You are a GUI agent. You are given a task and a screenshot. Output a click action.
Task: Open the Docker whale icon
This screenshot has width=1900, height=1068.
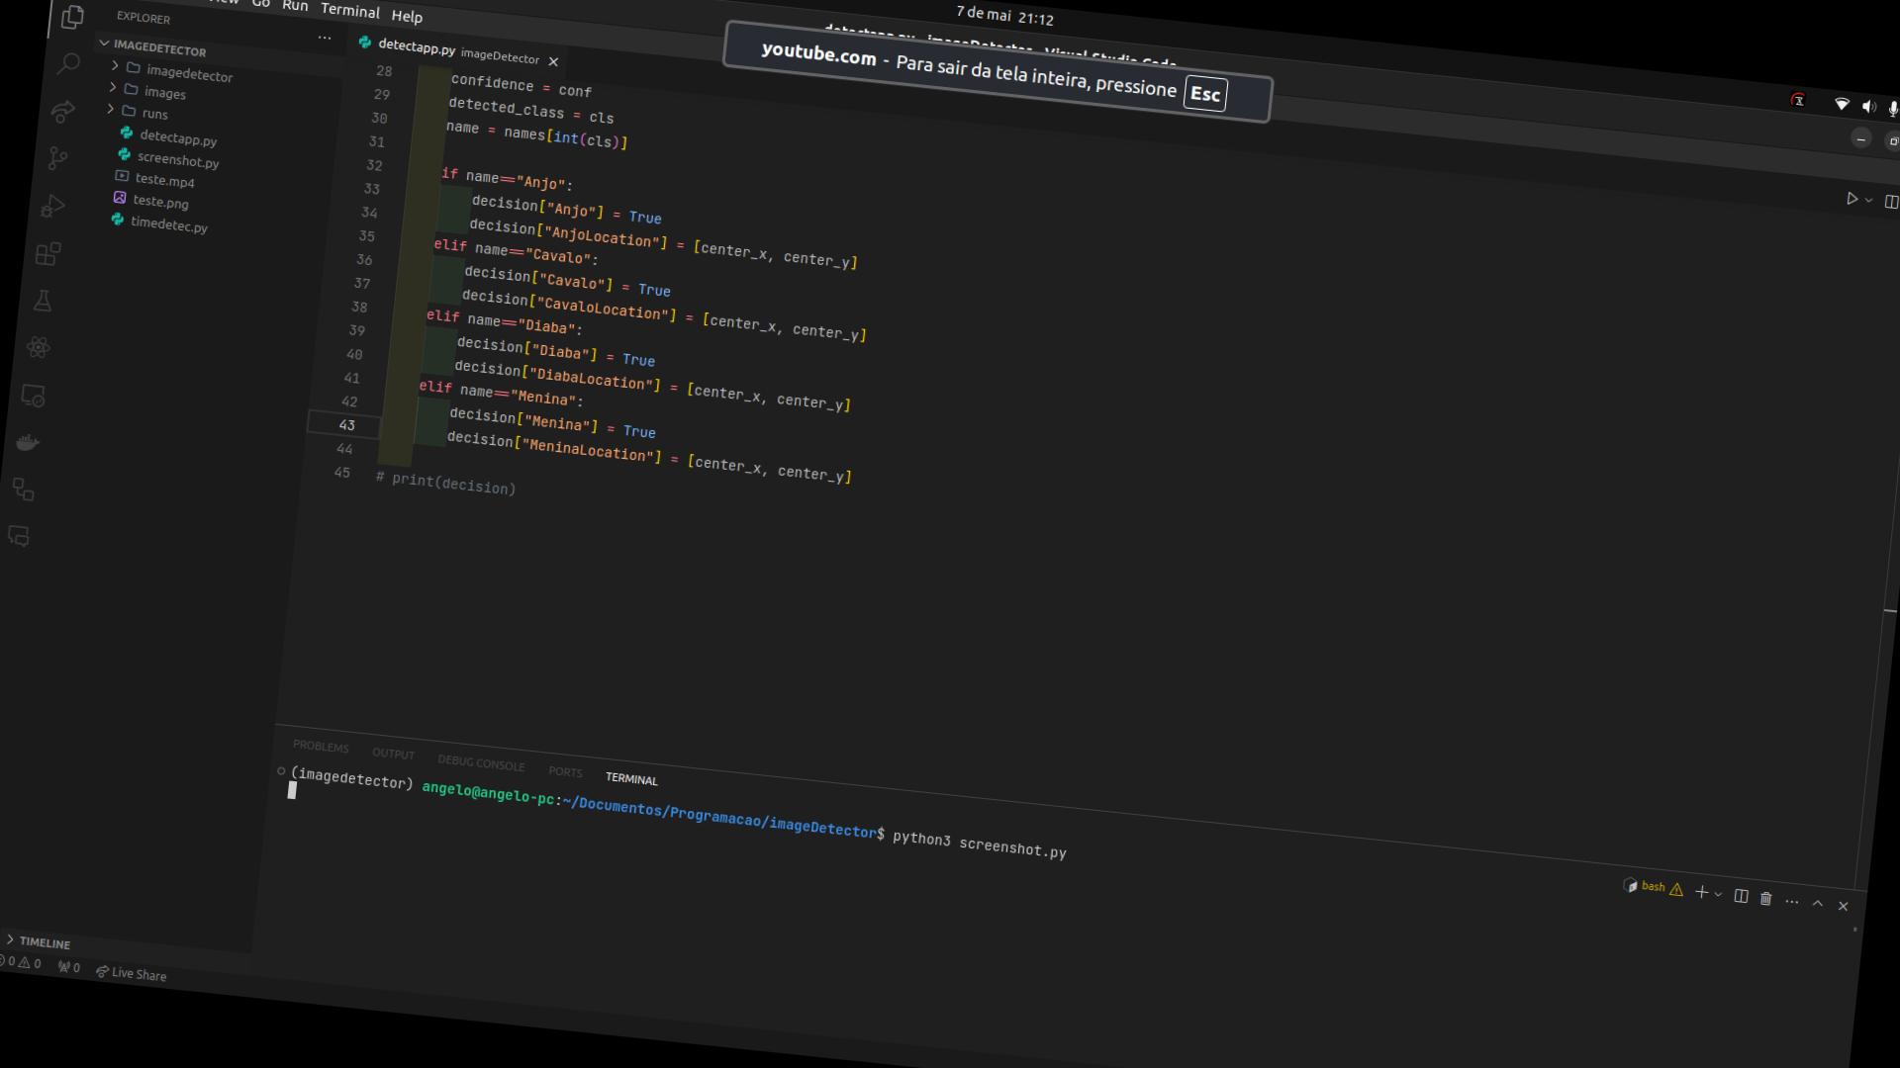click(28, 442)
